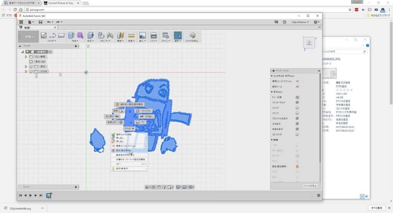Open timeline settings gear icon
This screenshot has height=213, width=393.
point(319,195)
